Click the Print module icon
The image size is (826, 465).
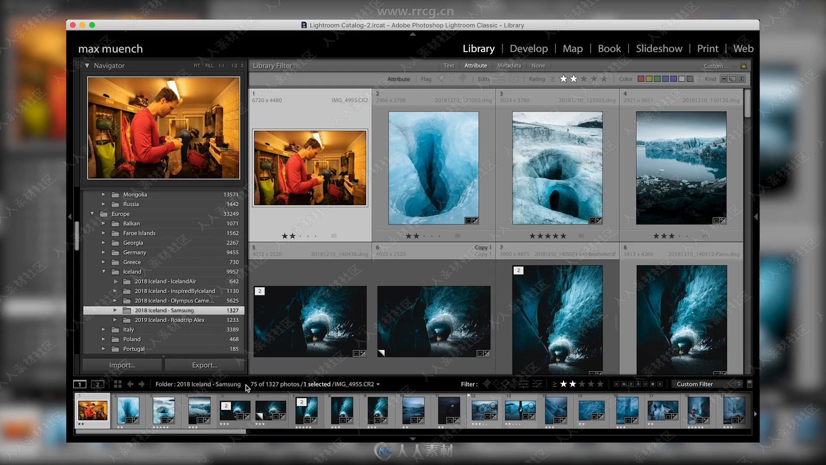(x=708, y=48)
